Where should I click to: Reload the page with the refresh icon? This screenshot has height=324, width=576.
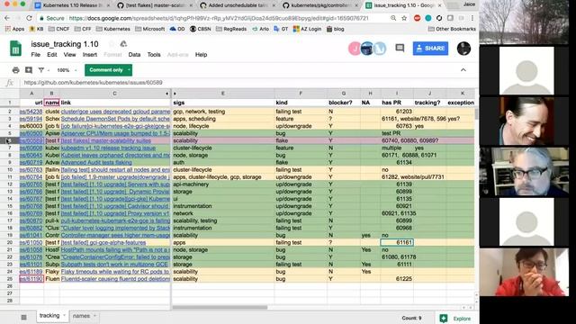click(29, 18)
